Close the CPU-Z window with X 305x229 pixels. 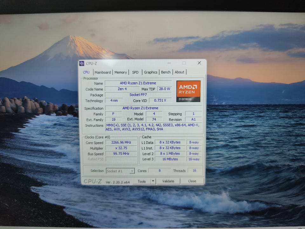199,63
